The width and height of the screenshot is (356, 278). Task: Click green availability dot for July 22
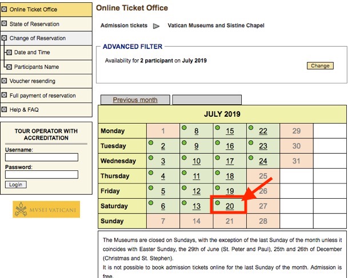point(251,128)
